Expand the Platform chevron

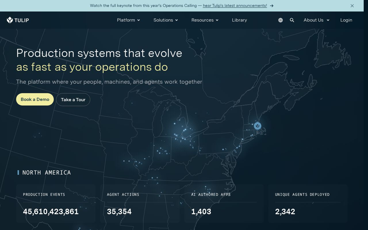pos(139,20)
